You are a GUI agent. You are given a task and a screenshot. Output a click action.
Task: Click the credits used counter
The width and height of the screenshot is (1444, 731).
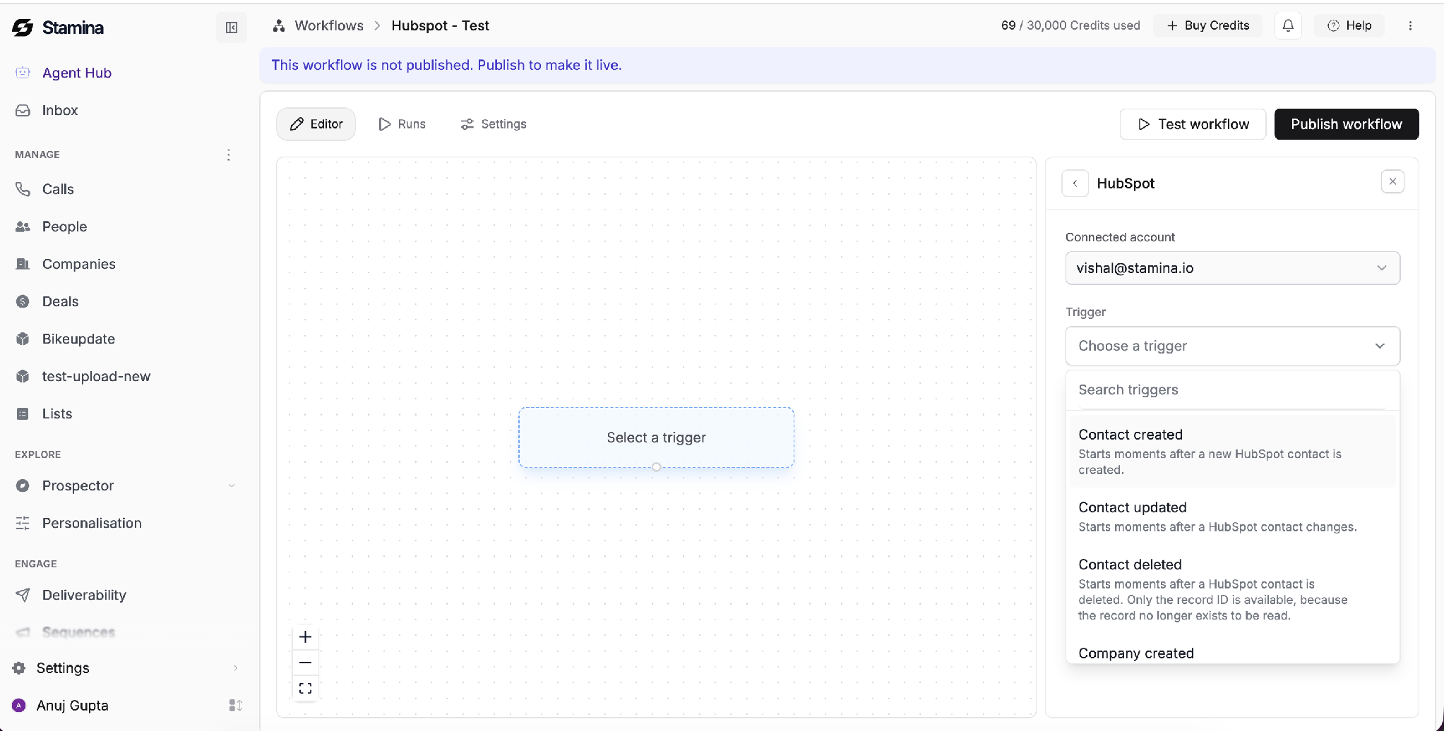1070,25
